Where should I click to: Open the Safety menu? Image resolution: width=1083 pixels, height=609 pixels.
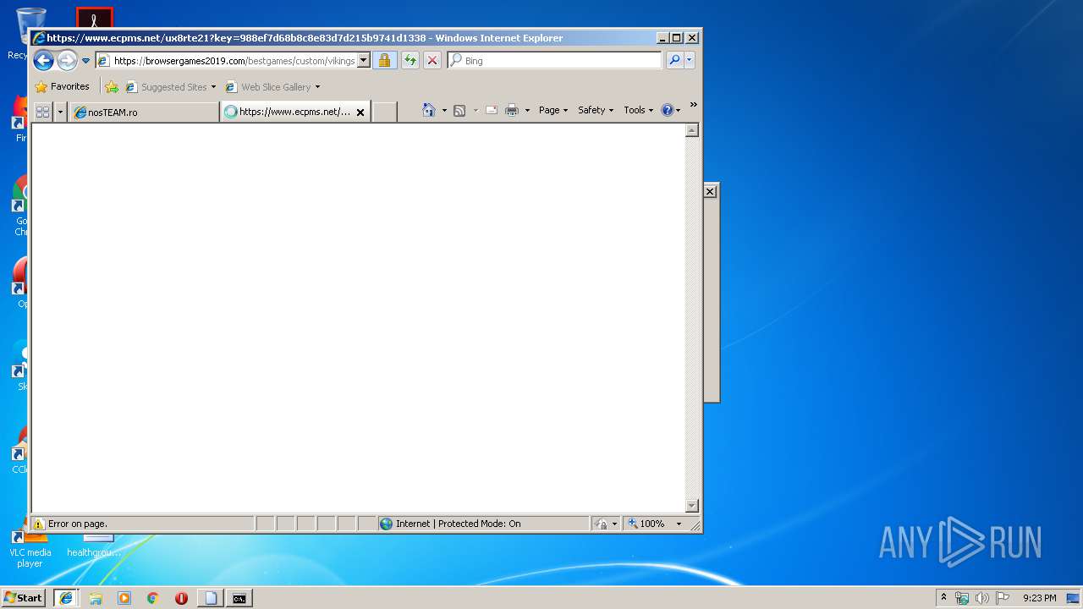596,110
